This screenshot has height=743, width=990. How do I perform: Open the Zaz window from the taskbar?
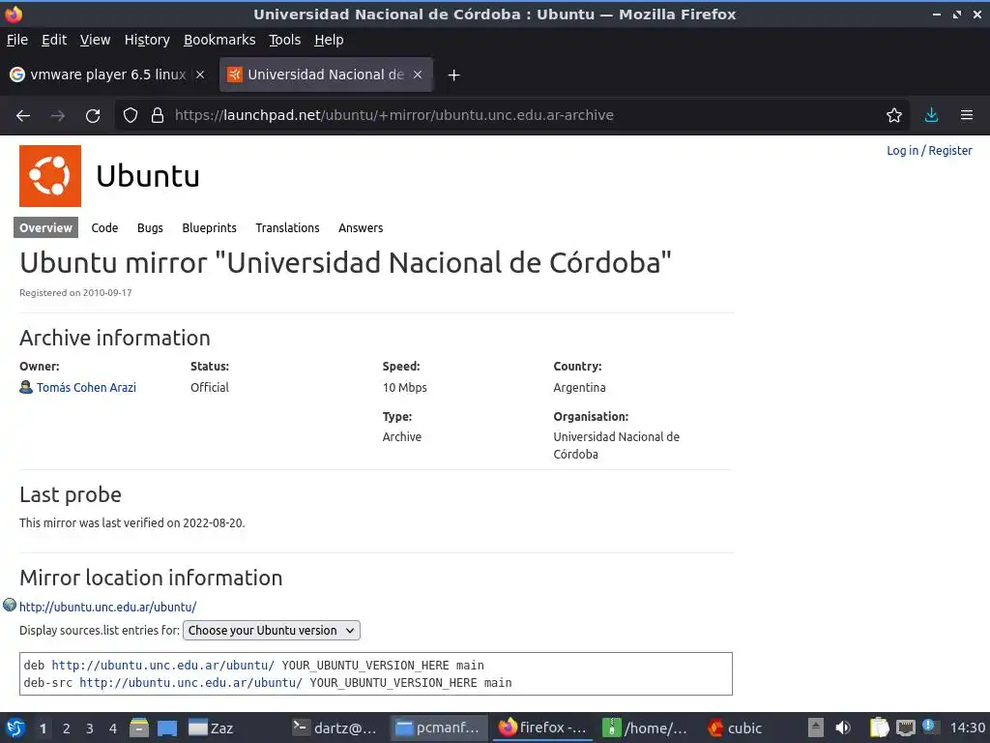(x=211, y=728)
